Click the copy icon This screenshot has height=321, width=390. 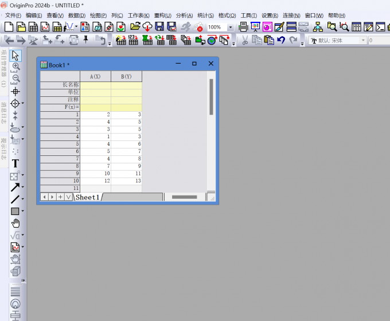tap(257, 40)
